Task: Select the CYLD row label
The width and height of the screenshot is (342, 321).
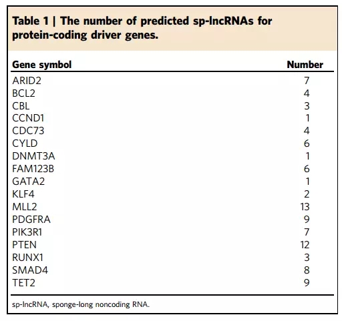Action: (x=25, y=143)
